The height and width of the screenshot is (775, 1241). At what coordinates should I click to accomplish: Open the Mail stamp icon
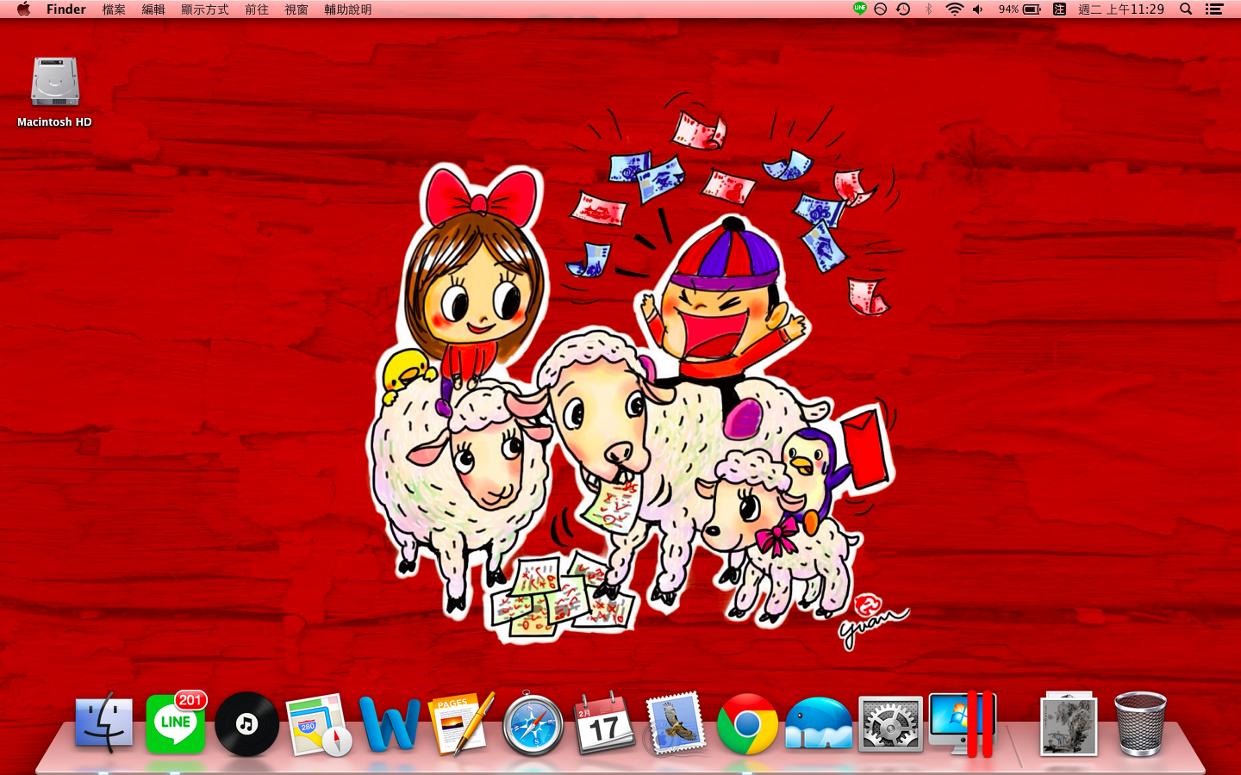(676, 723)
